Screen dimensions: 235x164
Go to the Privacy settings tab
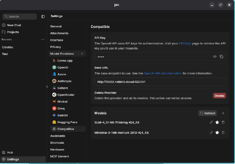point(56,47)
